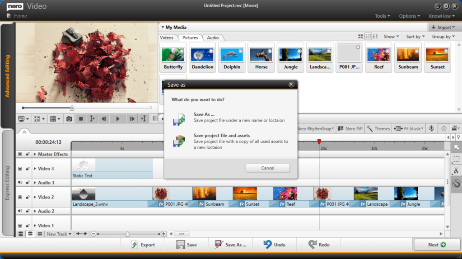Click the Next button
The image size is (462, 259).
(x=437, y=245)
